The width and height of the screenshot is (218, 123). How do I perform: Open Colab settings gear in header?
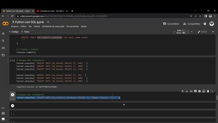pos(205,24)
